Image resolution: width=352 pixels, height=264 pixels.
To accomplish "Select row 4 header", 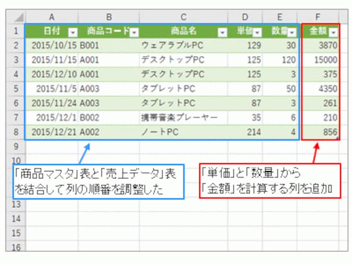I will coord(16,74).
